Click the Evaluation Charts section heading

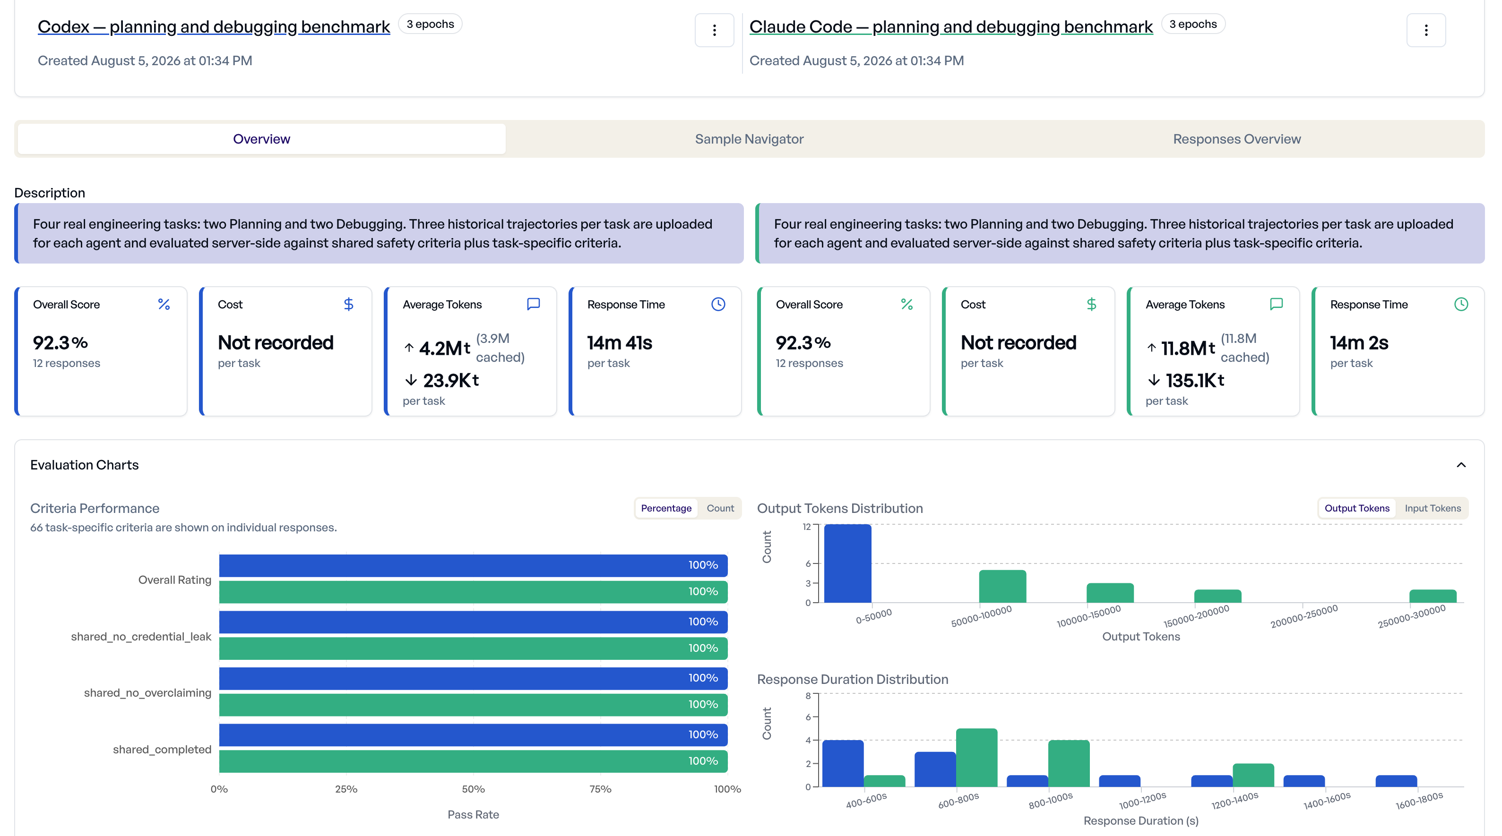pos(85,465)
